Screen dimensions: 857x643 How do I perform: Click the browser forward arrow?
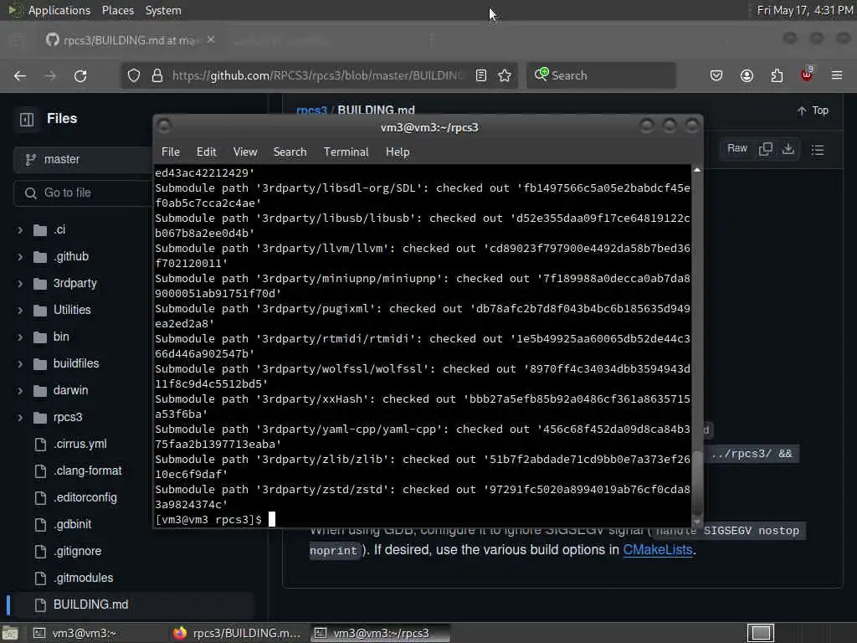pos(50,76)
